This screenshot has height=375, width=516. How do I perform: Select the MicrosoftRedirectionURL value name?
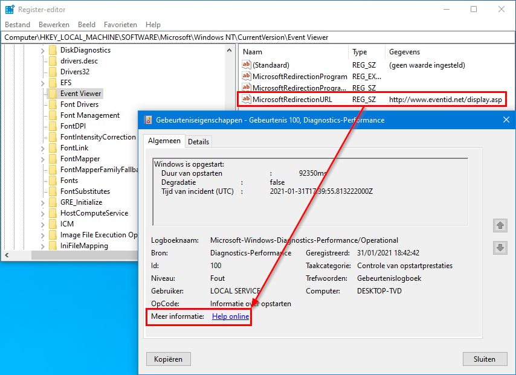292,100
